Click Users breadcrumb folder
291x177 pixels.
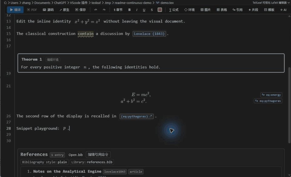(15, 3)
